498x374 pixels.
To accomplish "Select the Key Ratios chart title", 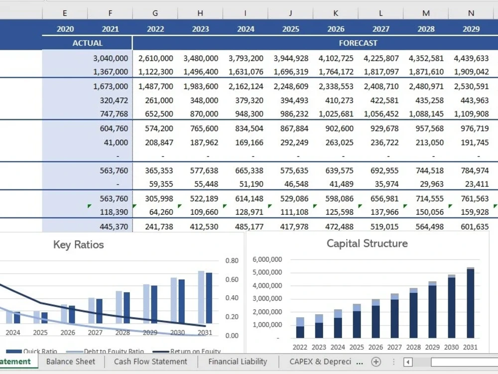I will (79, 244).
